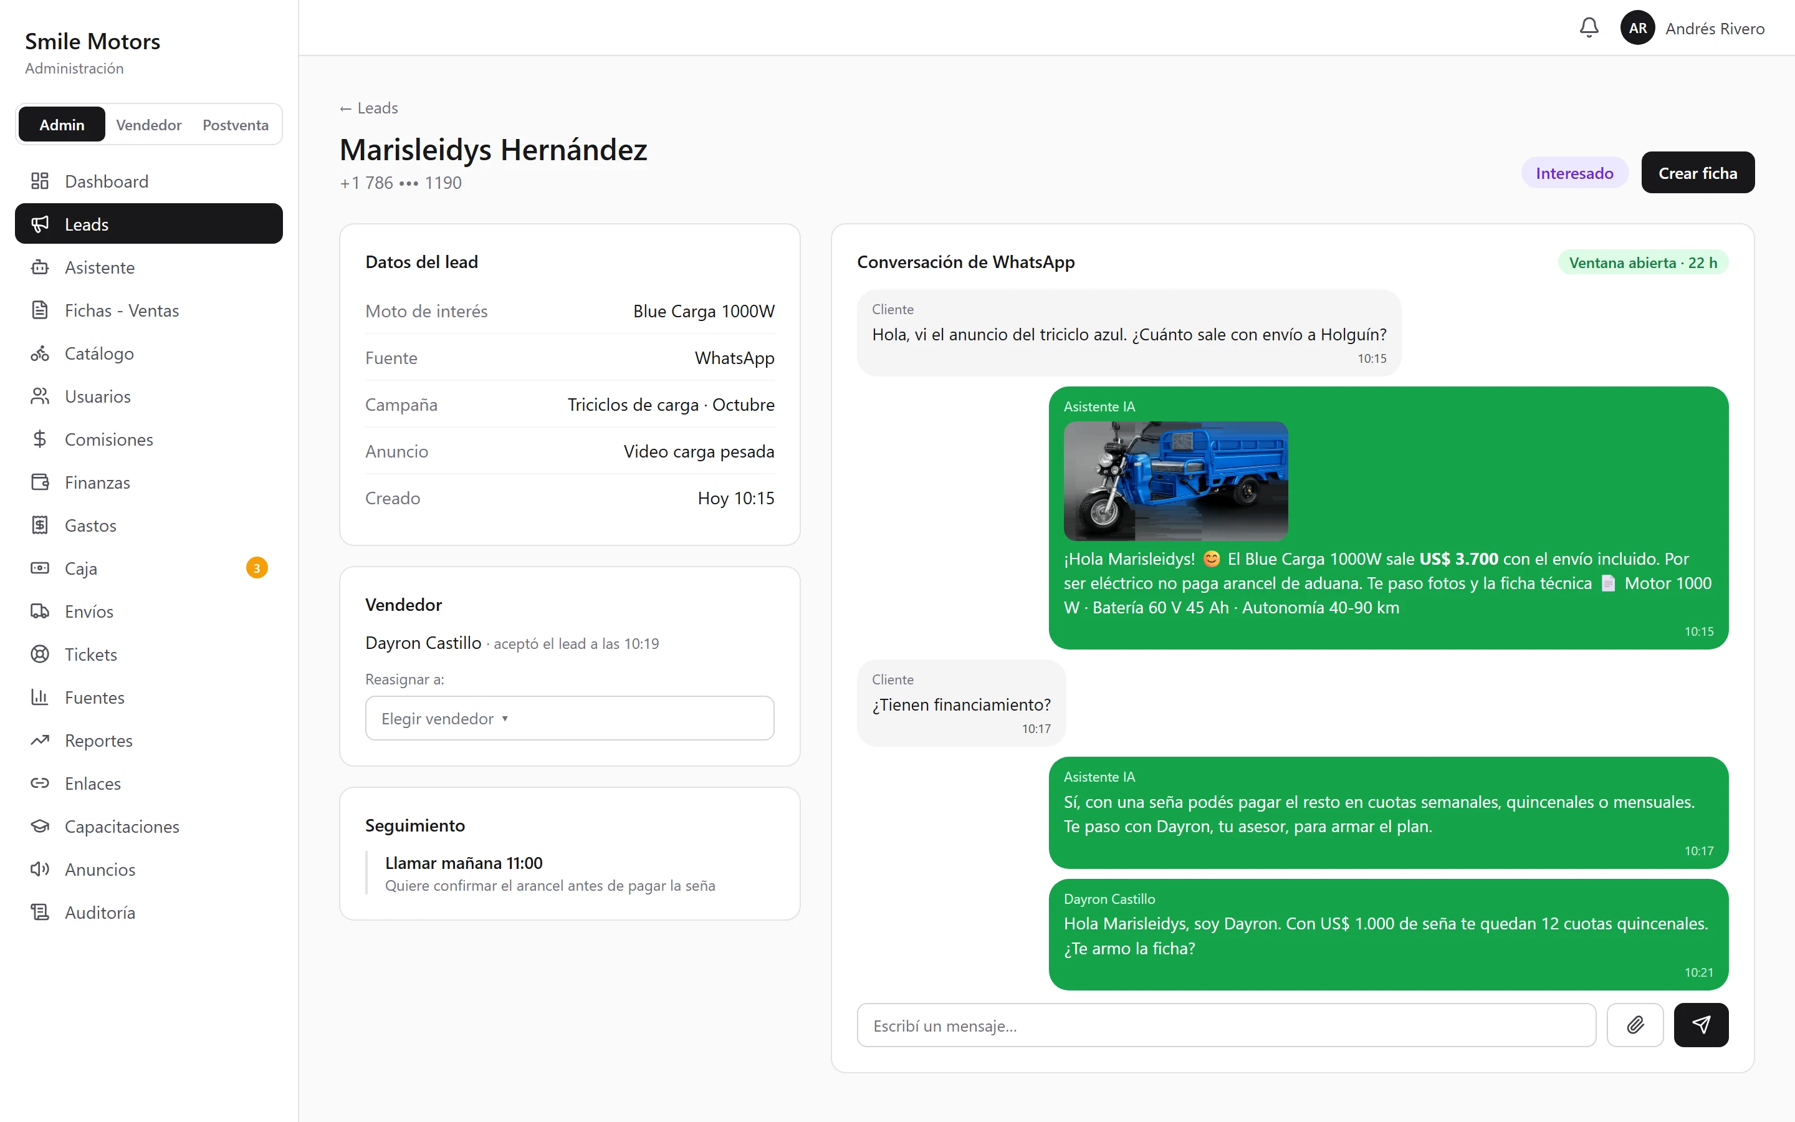Click the Finanzas wallet icon
Screen dimensions: 1795x1122
40,482
